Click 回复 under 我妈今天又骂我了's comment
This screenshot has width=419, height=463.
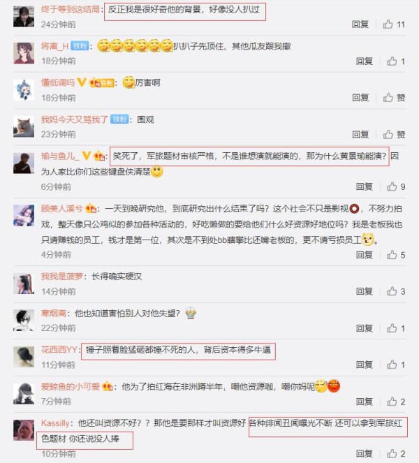360,134
